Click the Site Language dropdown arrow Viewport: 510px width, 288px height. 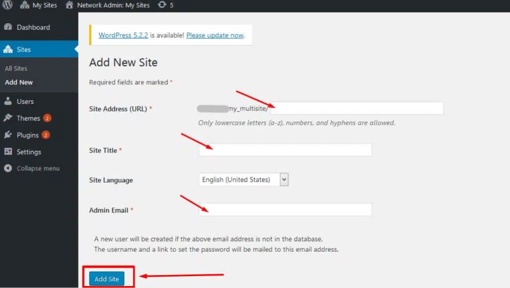click(x=284, y=180)
